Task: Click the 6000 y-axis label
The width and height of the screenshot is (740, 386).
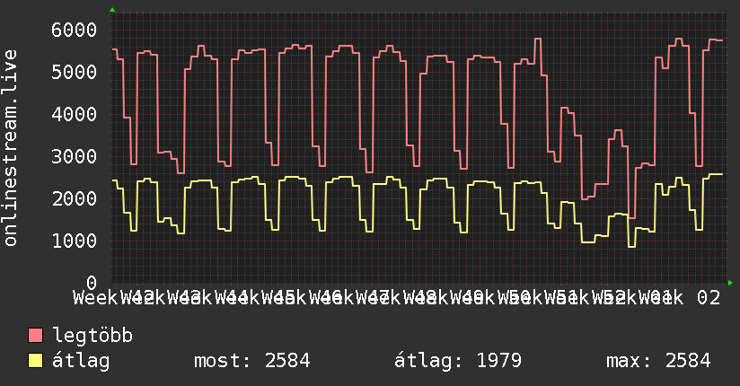Action: tap(75, 31)
